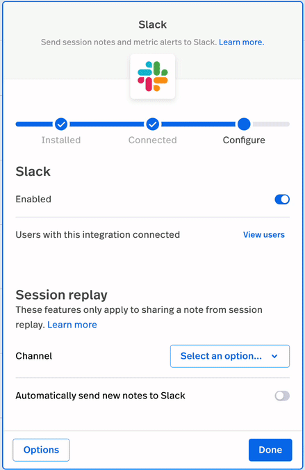Click the Configure step circle marker
Screen dimensions: 305x470
tap(244, 124)
